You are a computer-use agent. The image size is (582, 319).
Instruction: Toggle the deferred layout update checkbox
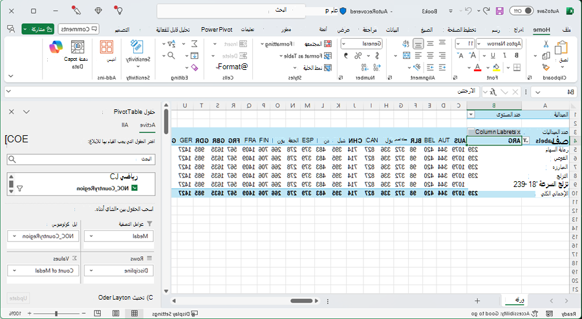[x=150, y=298]
